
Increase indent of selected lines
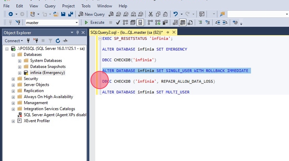pyautogui.click(x=225, y=22)
